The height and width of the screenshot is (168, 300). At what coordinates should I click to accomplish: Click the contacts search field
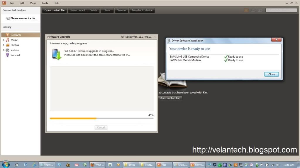(x=281, y=10)
